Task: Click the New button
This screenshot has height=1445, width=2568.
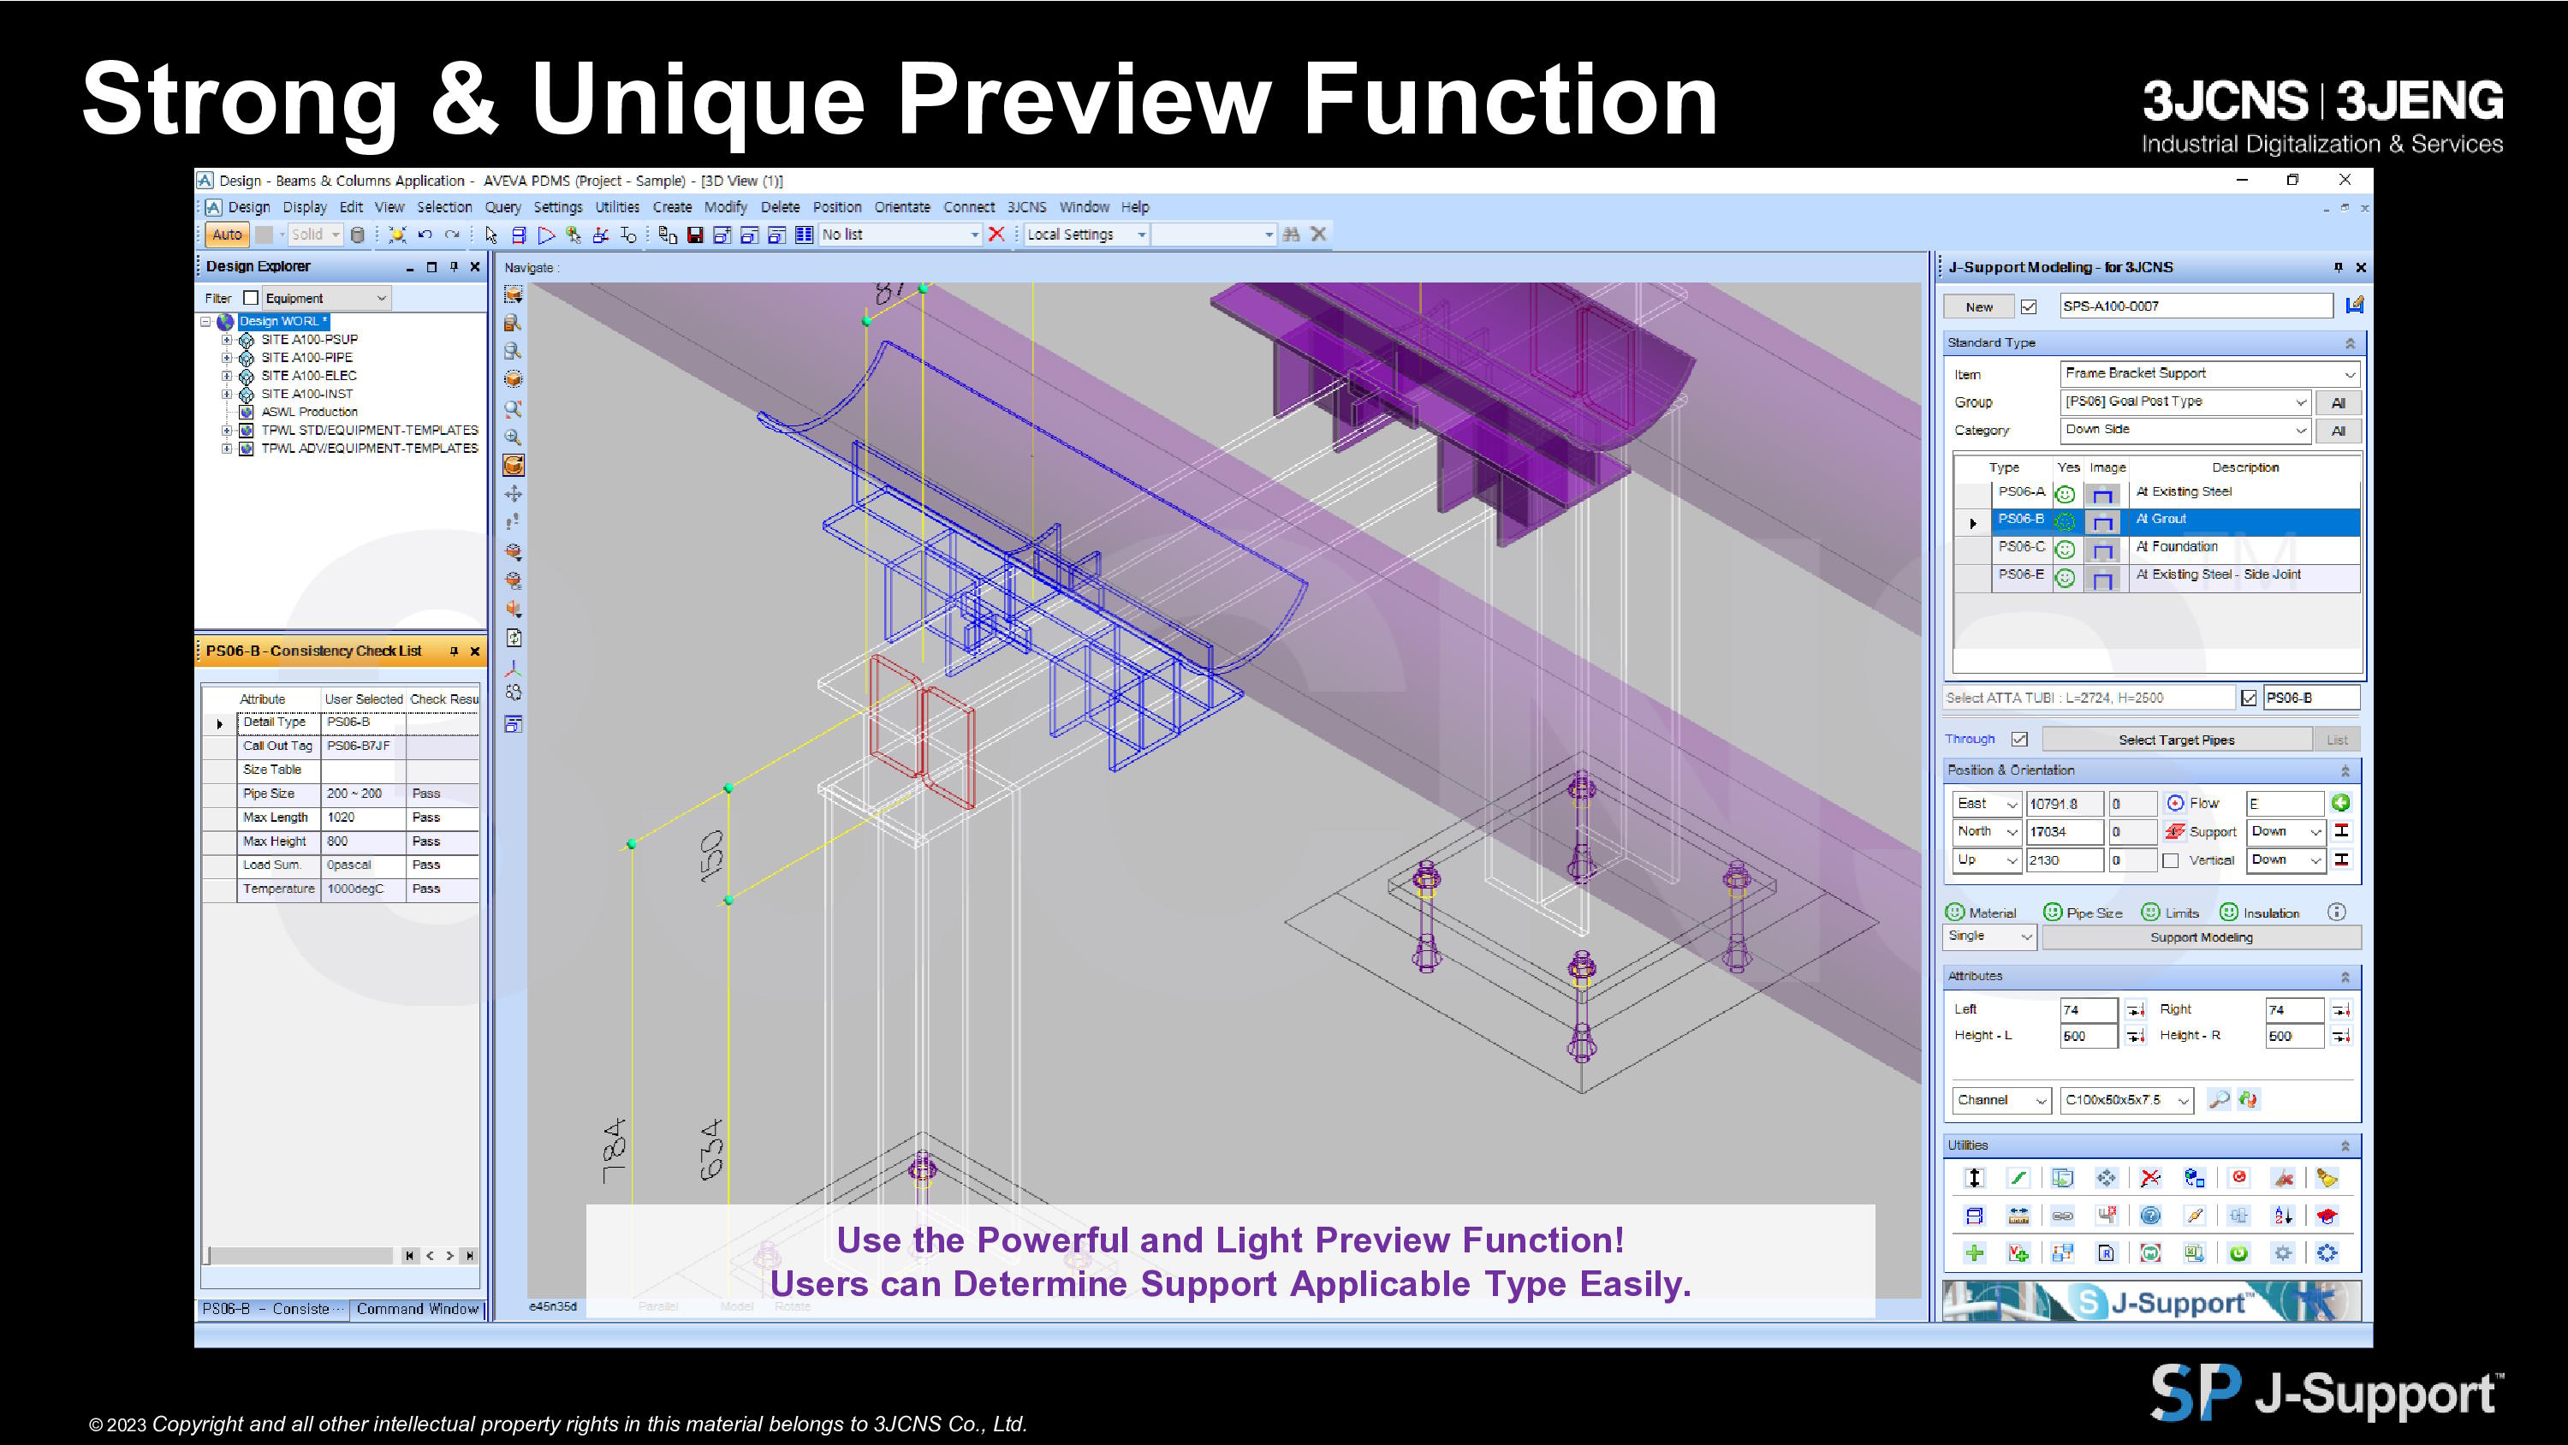Action: 1979,307
